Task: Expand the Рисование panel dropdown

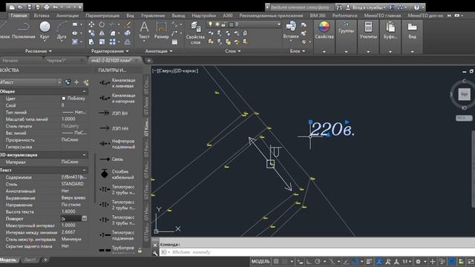Action: [39, 51]
